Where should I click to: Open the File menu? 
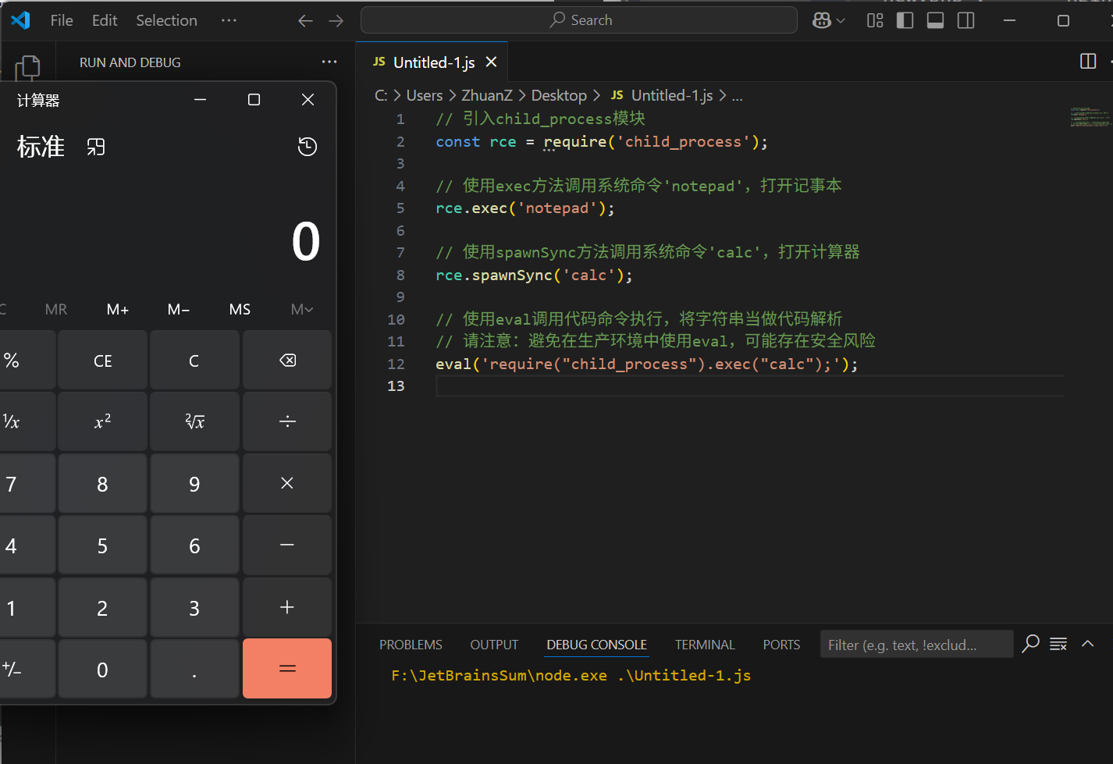(x=62, y=20)
